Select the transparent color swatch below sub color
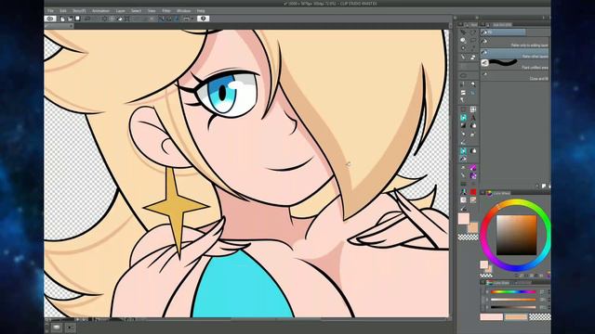The image size is (595, 334). point(469,238)
